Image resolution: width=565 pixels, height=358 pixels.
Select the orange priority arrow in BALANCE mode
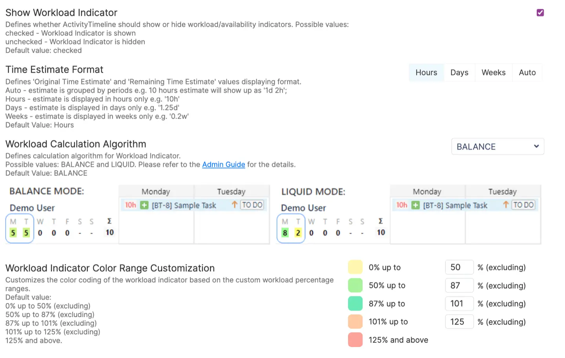point(234,205)
